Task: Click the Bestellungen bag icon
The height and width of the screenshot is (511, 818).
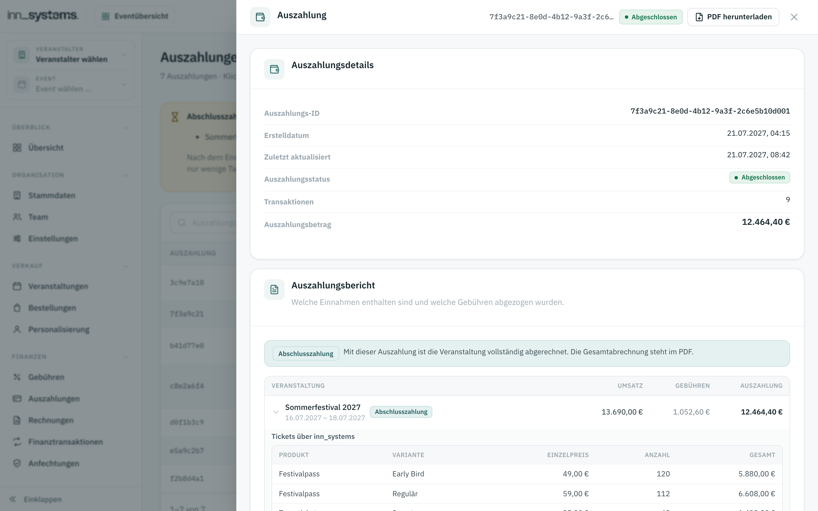Action: [17, 308]
